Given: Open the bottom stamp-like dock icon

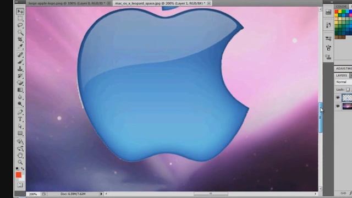Looking at the screenshot, I should [x=328, y=57].
